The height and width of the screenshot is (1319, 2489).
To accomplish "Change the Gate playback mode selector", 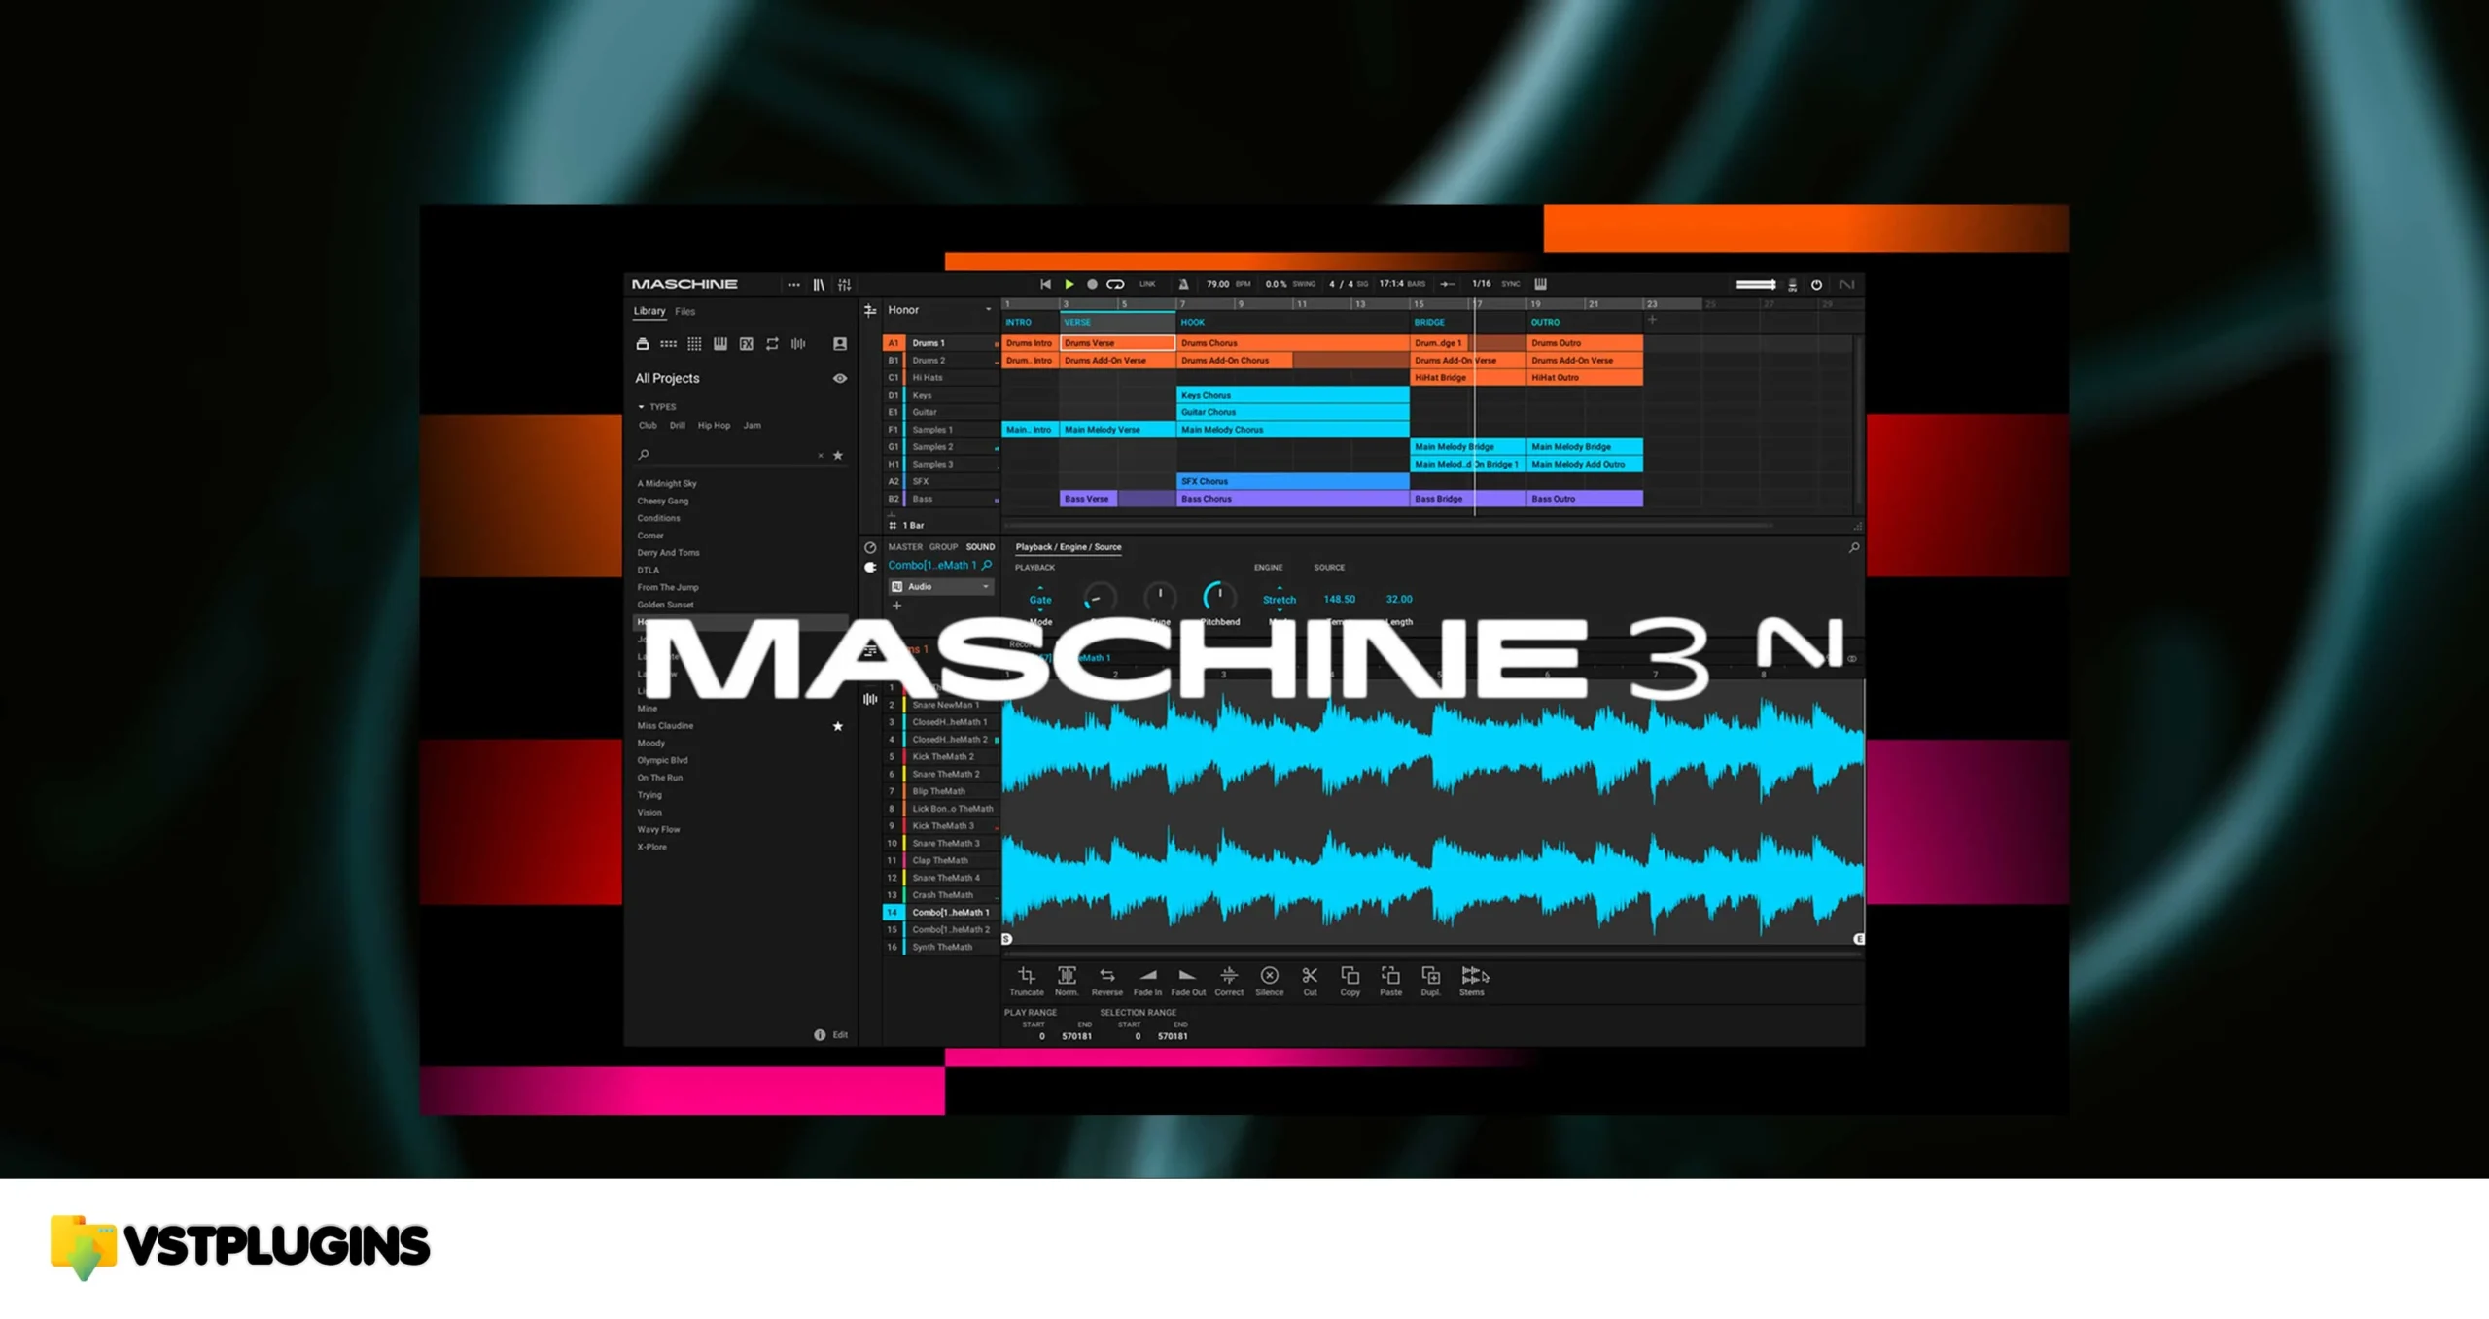I will pos(1040,600).
